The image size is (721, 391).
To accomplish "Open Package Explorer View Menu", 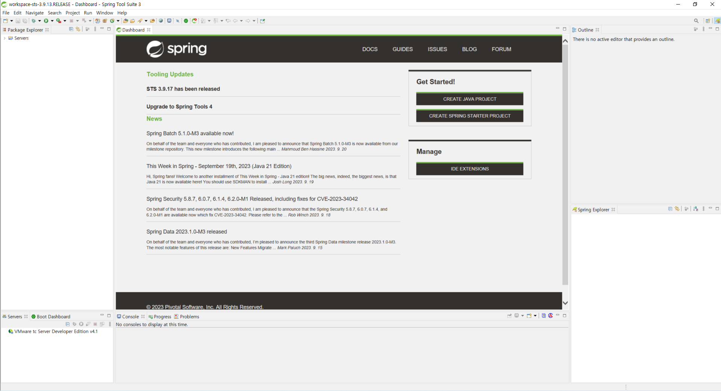I will coord(95,29).
